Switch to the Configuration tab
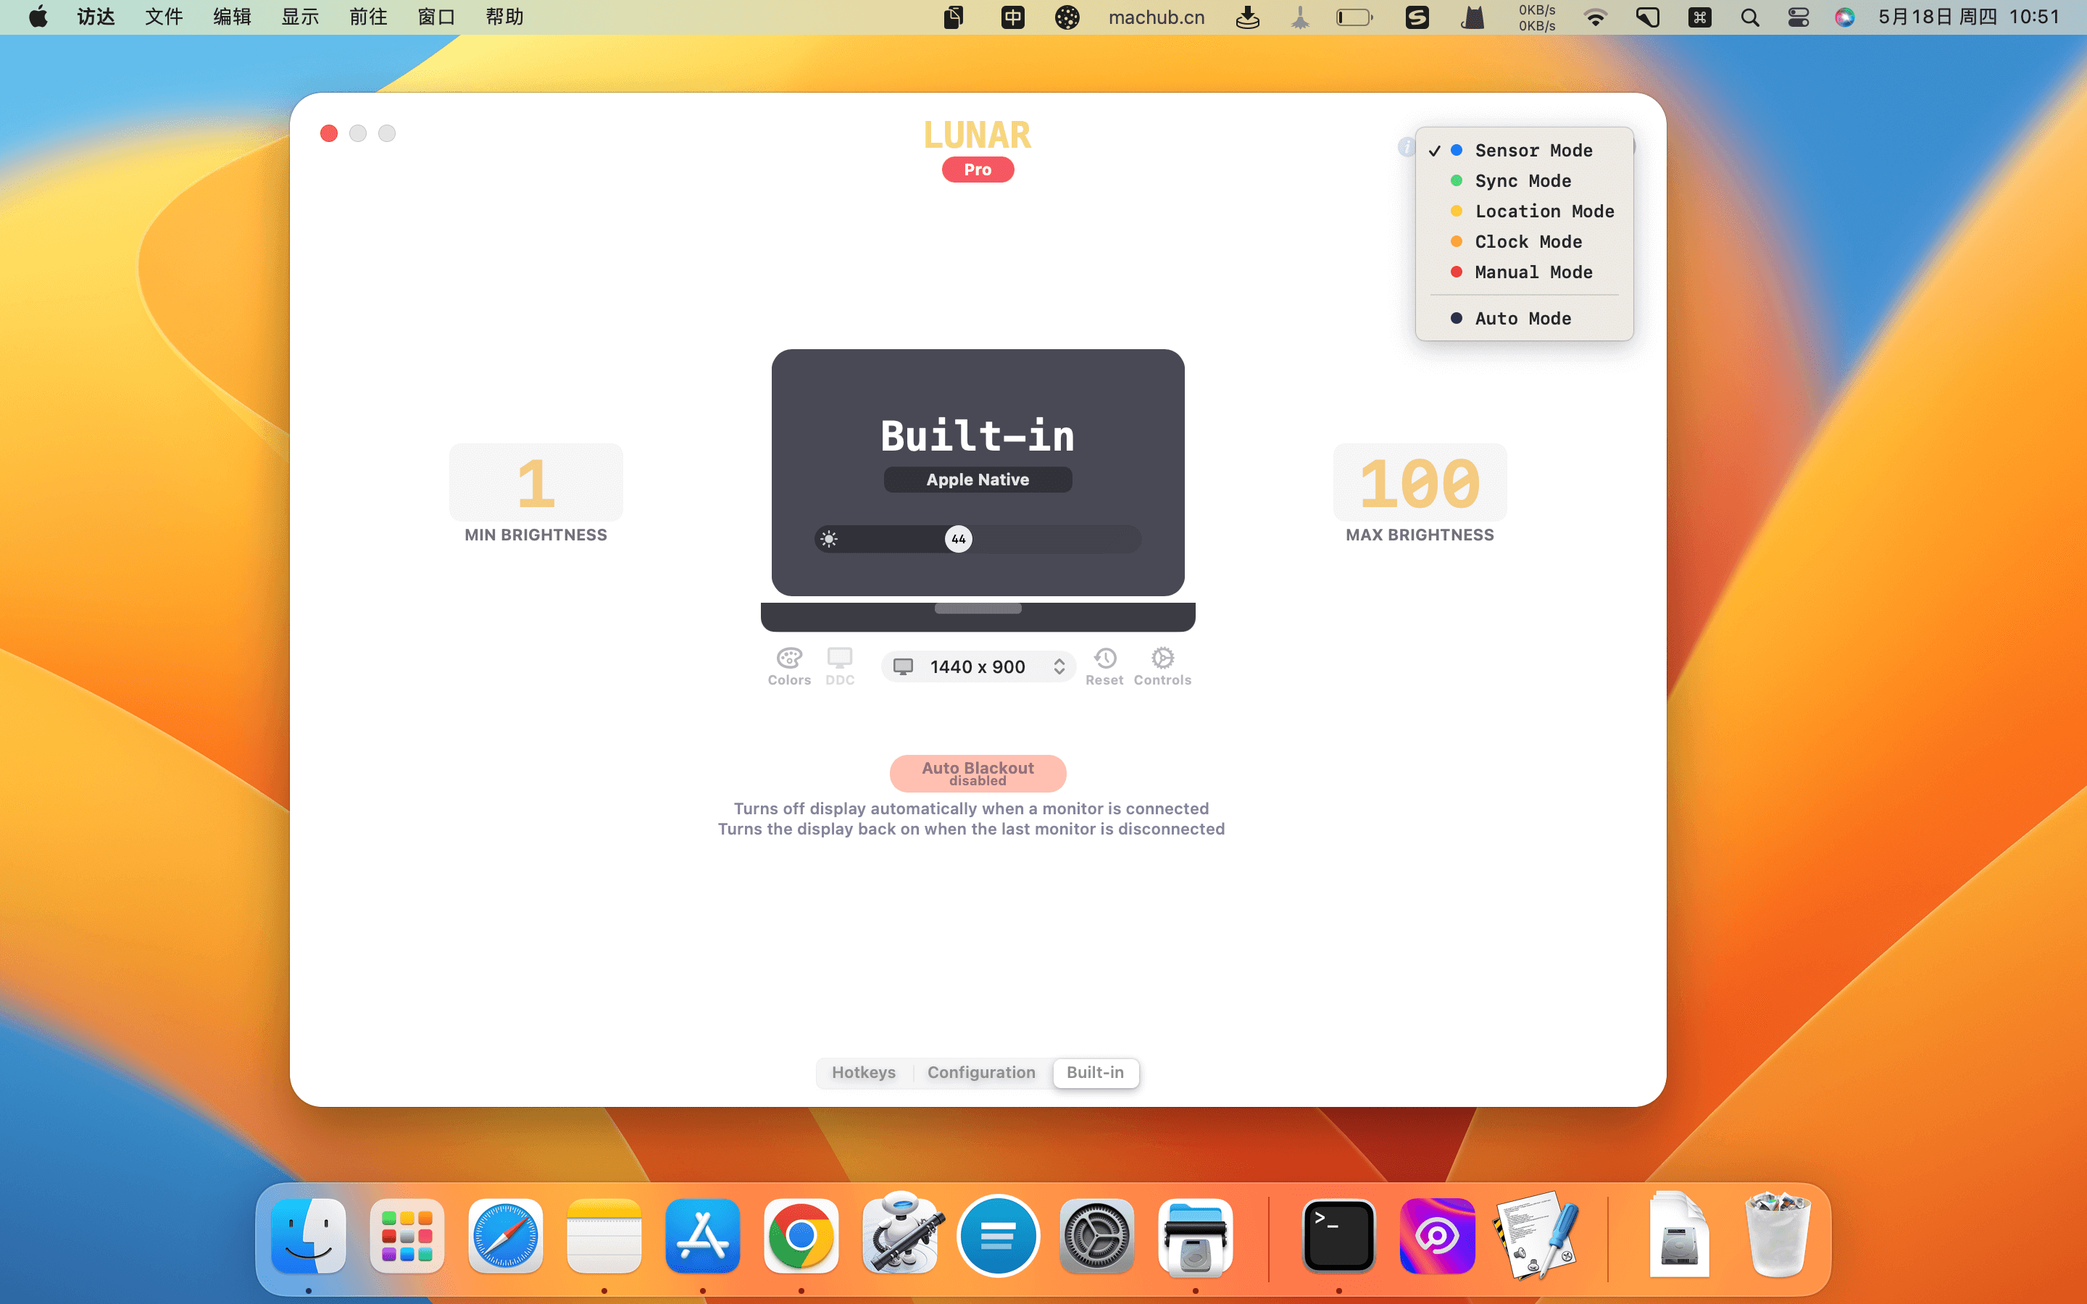 pyautogui.click(x=981, y=1071)
